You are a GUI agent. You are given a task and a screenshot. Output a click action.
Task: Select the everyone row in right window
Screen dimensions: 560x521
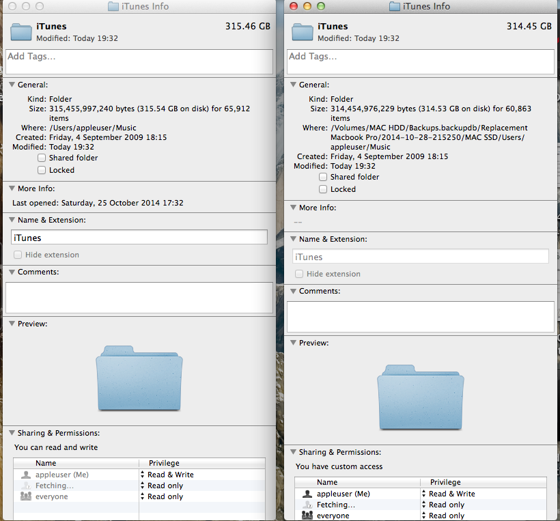[421, 516]
